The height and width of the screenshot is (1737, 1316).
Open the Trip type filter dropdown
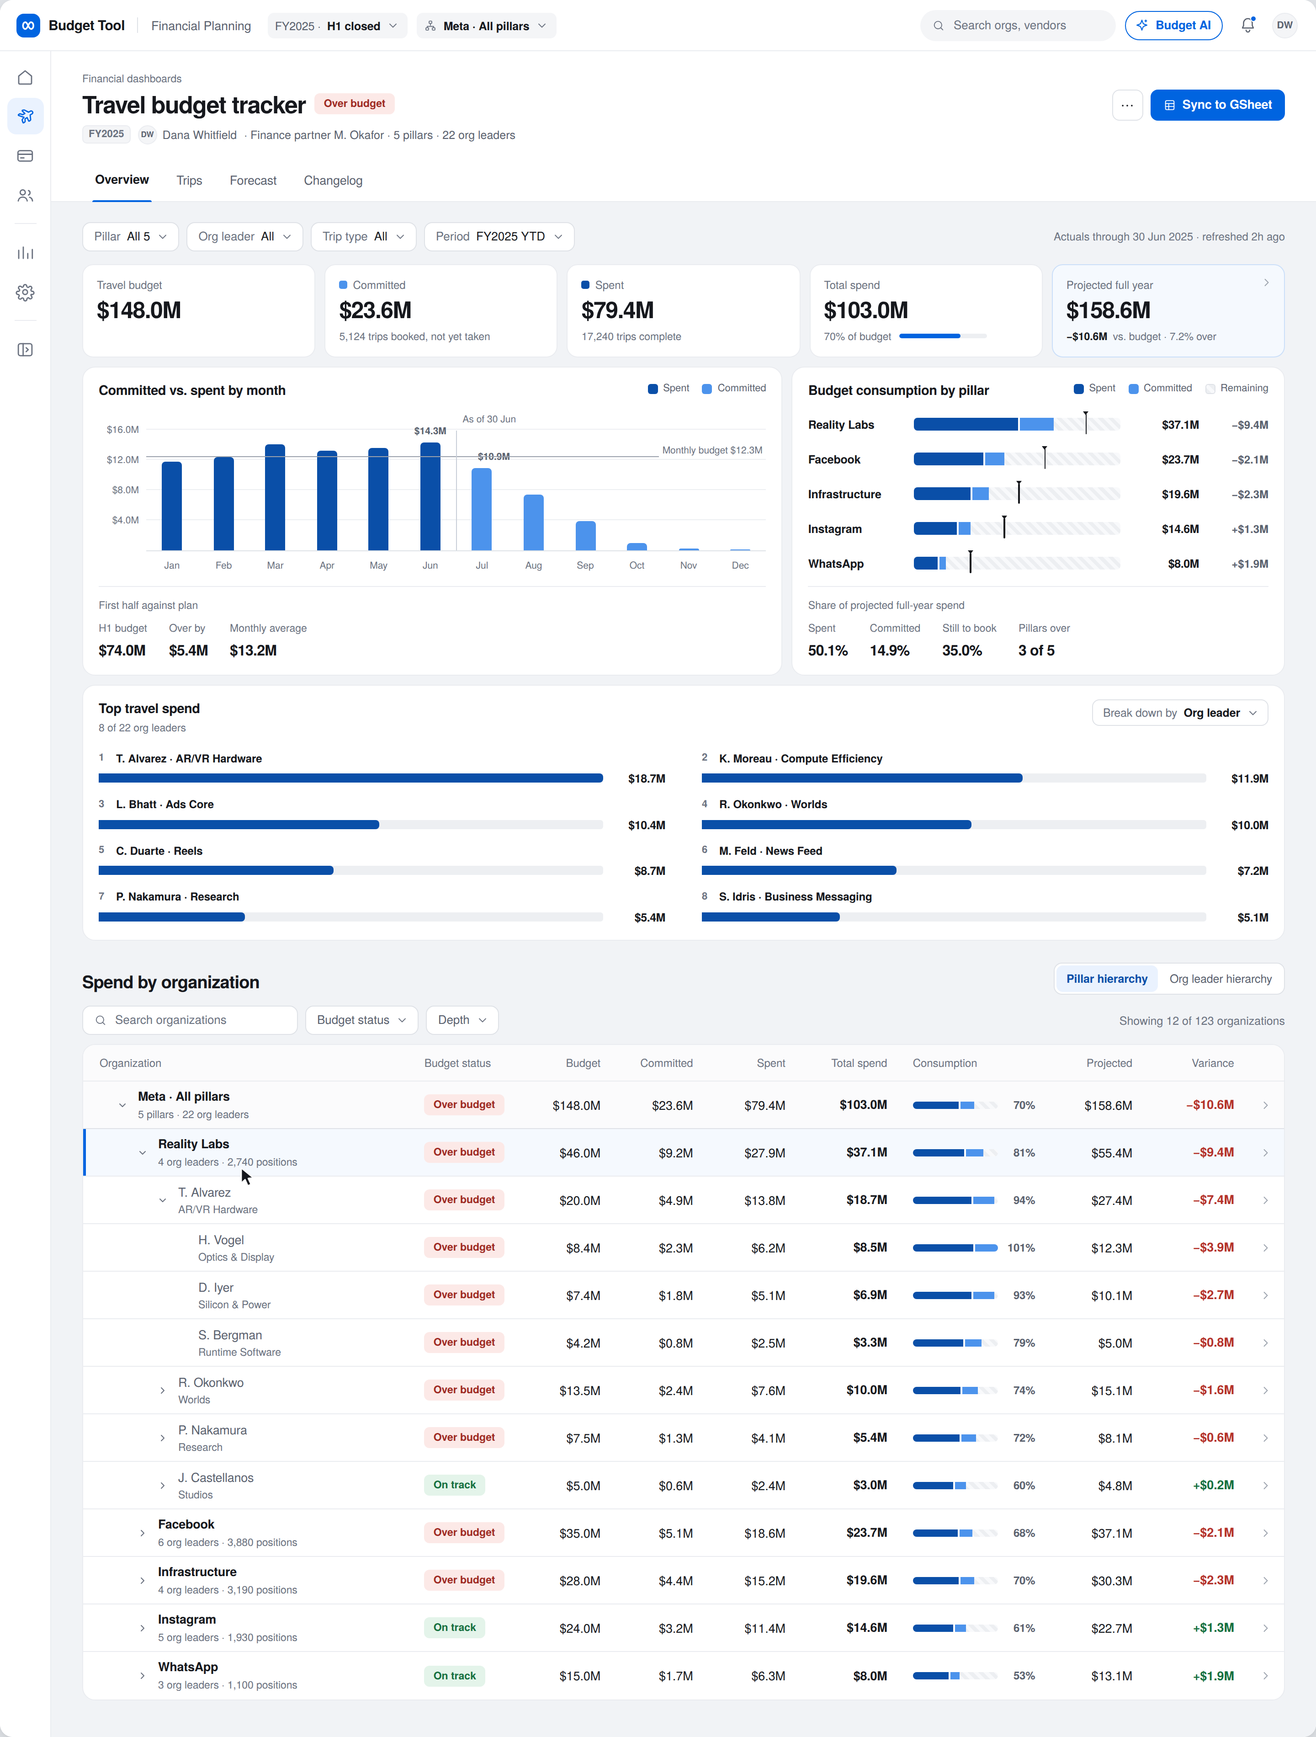363,236
